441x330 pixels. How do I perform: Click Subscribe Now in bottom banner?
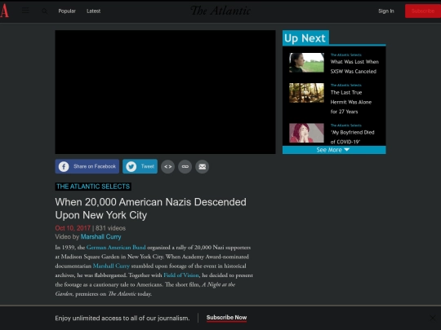(x=227, y=318)
